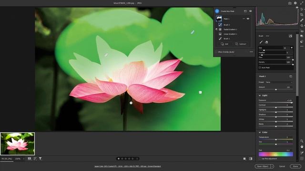
Task: Collapse the Color section
Action: [x=260, y=132]
